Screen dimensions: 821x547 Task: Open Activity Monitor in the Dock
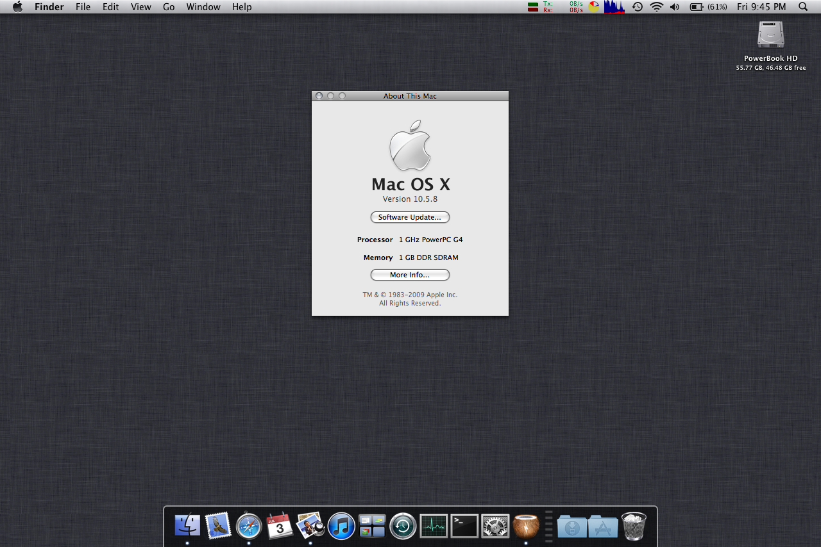coord(434,526)
